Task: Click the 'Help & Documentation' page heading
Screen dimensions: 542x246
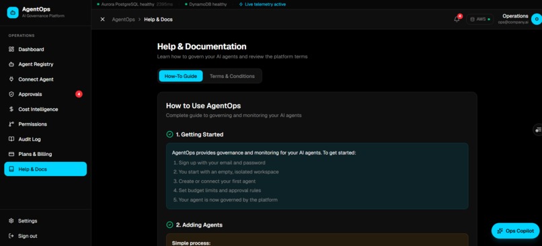Action: coord(202,46)
